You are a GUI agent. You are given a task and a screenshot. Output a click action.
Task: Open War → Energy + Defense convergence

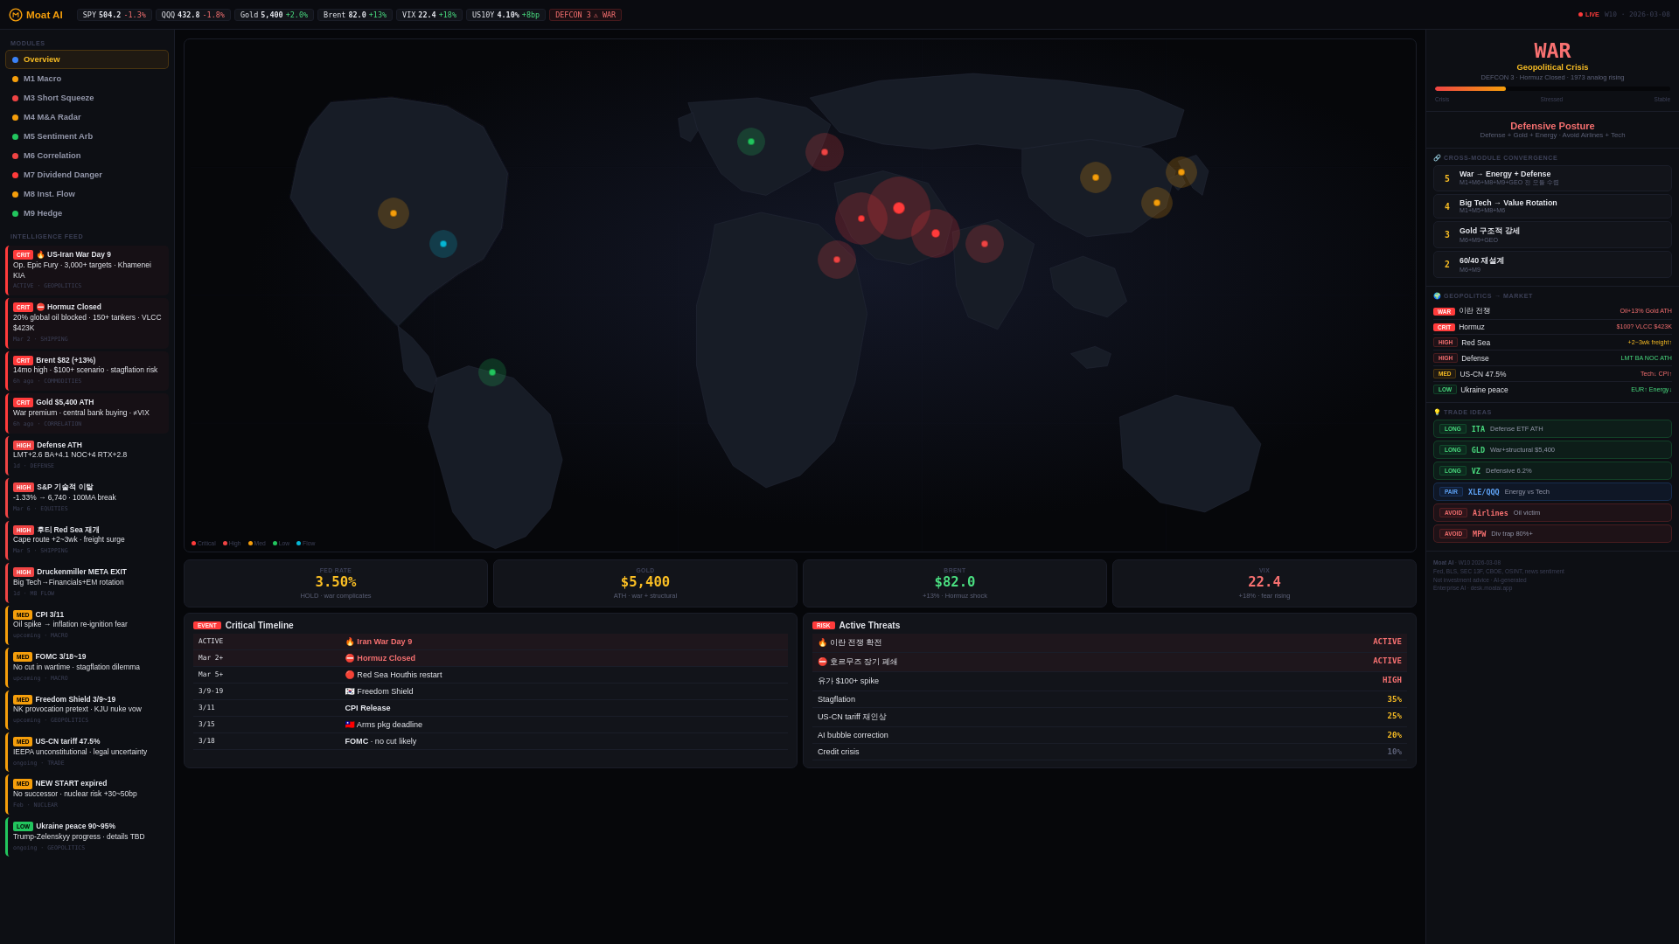(1552, 178)
